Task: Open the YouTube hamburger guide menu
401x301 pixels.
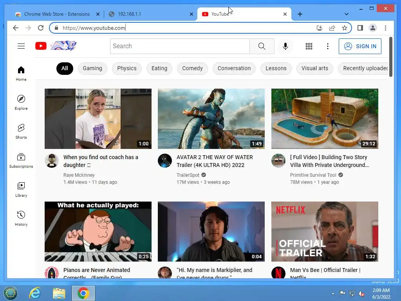Action: [x=21, y=46]
